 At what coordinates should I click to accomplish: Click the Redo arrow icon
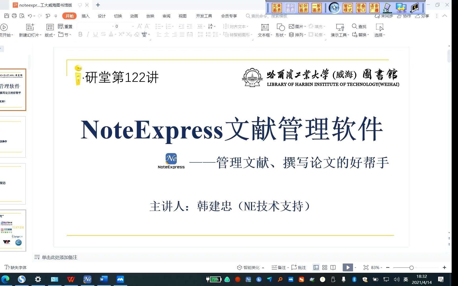(40, 16)
